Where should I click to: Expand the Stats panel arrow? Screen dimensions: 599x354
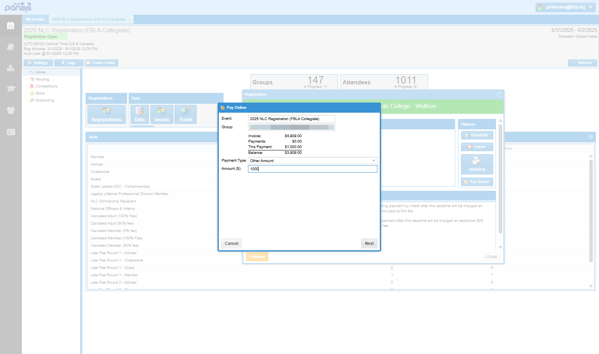click(x=590, y=137)
